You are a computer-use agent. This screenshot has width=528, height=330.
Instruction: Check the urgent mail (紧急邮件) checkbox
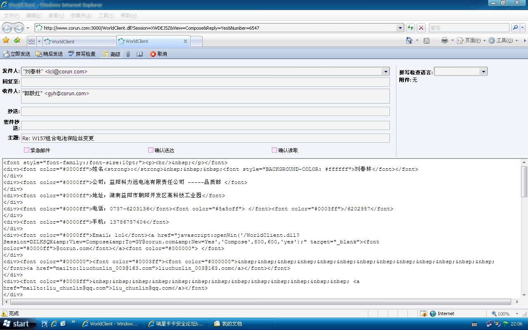tap(26, 150)
